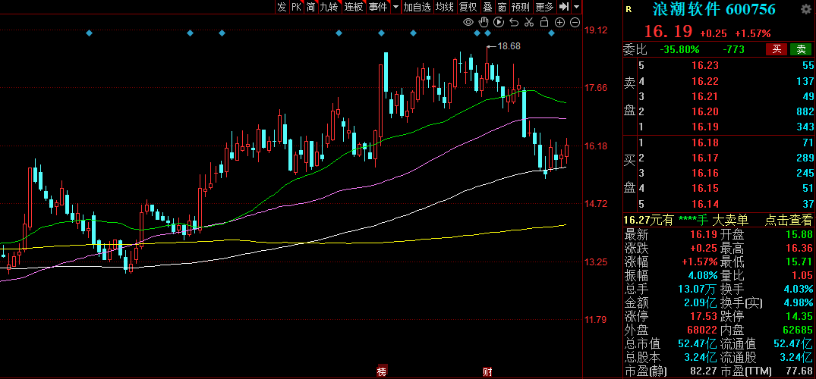The height and width of the screenshot is (379, 816).
Task: Click the 窗 window button
Action: (x=502, y=7)
